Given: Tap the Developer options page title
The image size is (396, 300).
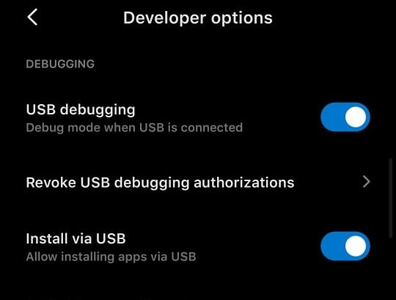Looking at the screenshot, I should click(x=198, y=18).
